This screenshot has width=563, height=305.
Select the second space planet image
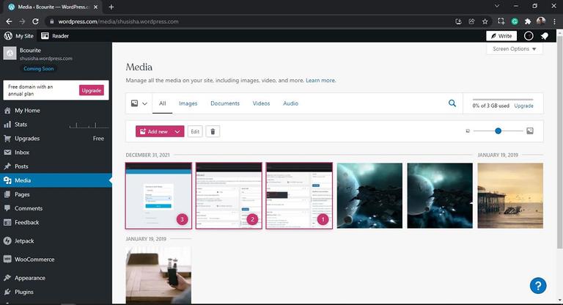440,196
